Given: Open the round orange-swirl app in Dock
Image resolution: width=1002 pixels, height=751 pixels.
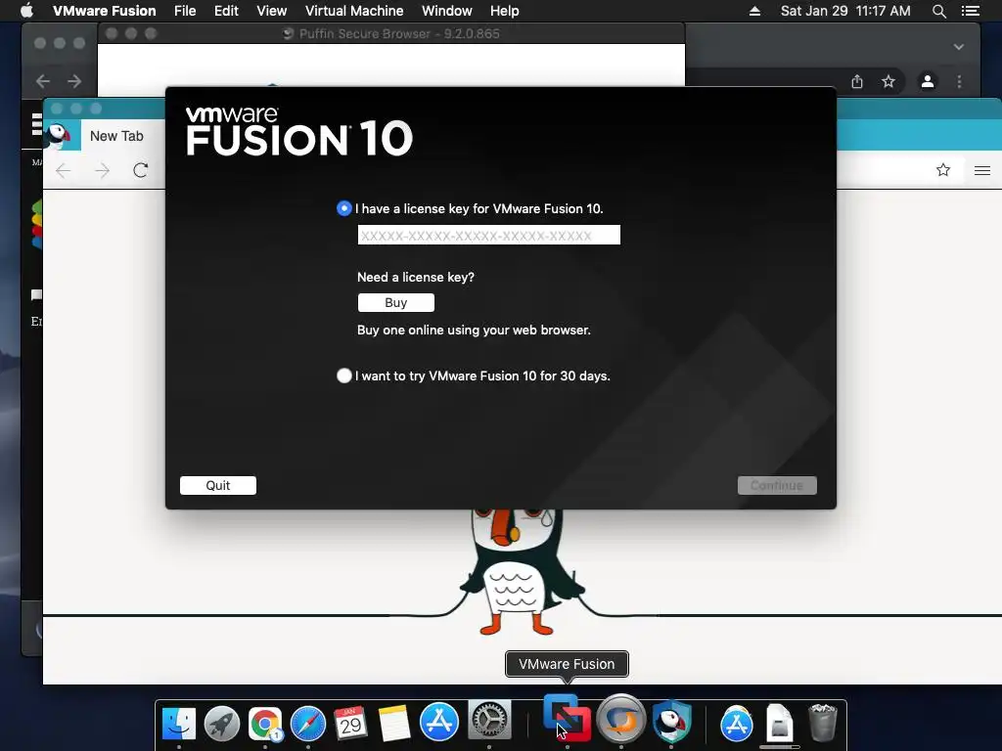Looking at the screenshot, I should coord(621,719).
